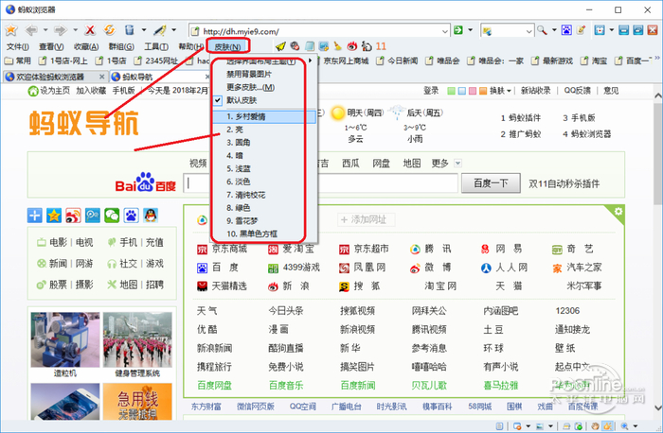Viewport: 663px width, 433px height.
Task: Click the green Go arrow beside address bar
Action: click(457, 30)
